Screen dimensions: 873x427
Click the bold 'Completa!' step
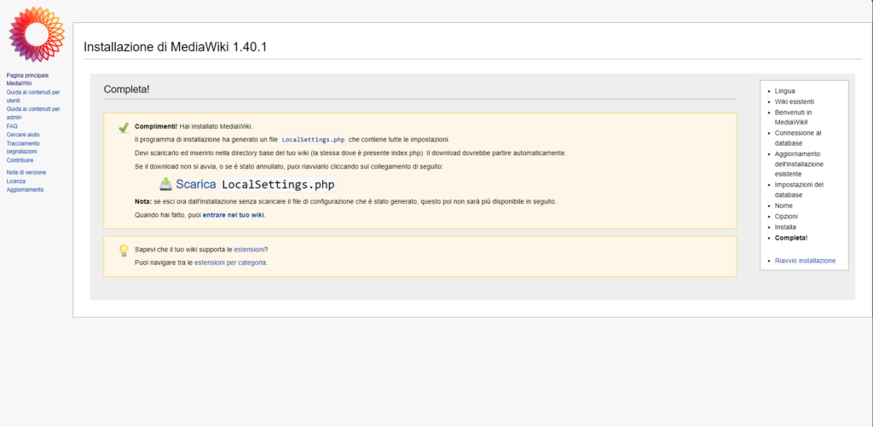click(x=791, y=238)
